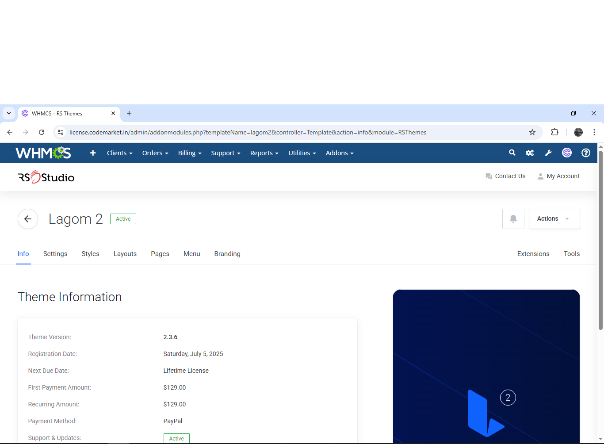Viewport: 604px width, 444px height.
Task: Go back in browser history
Action: (10, 132)
